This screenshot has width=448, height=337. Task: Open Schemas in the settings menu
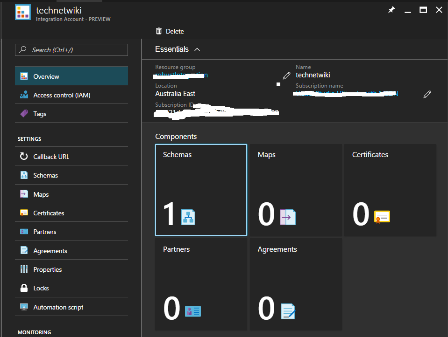coord(71,175)
